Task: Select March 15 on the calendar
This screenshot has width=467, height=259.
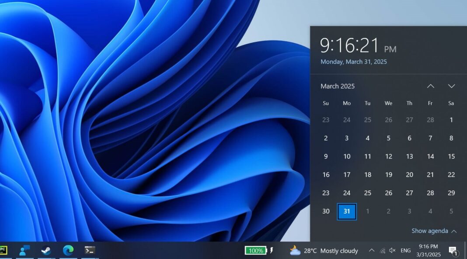Action: tap(451, 156)
